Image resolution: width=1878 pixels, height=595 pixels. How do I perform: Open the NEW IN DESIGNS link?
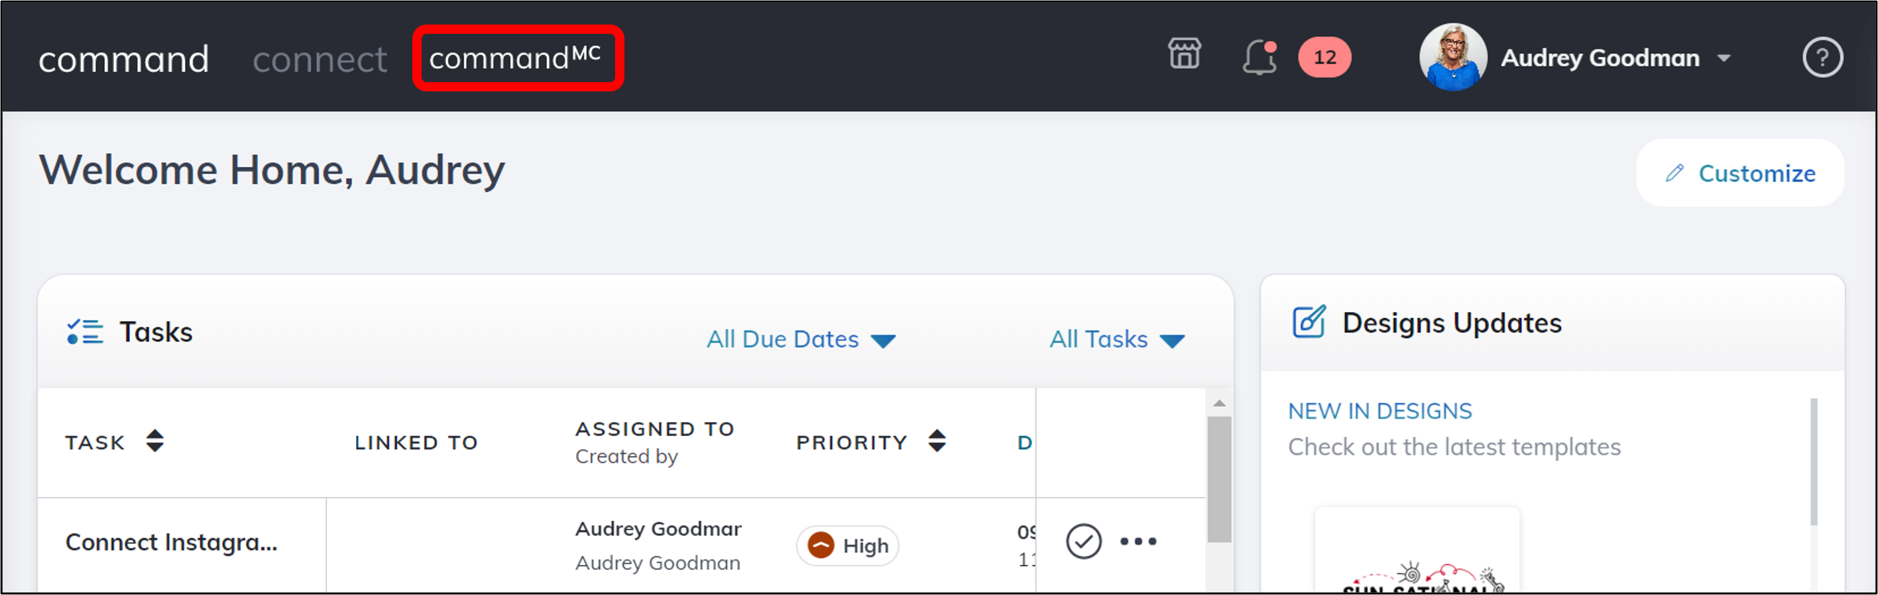pos(1379,410)
